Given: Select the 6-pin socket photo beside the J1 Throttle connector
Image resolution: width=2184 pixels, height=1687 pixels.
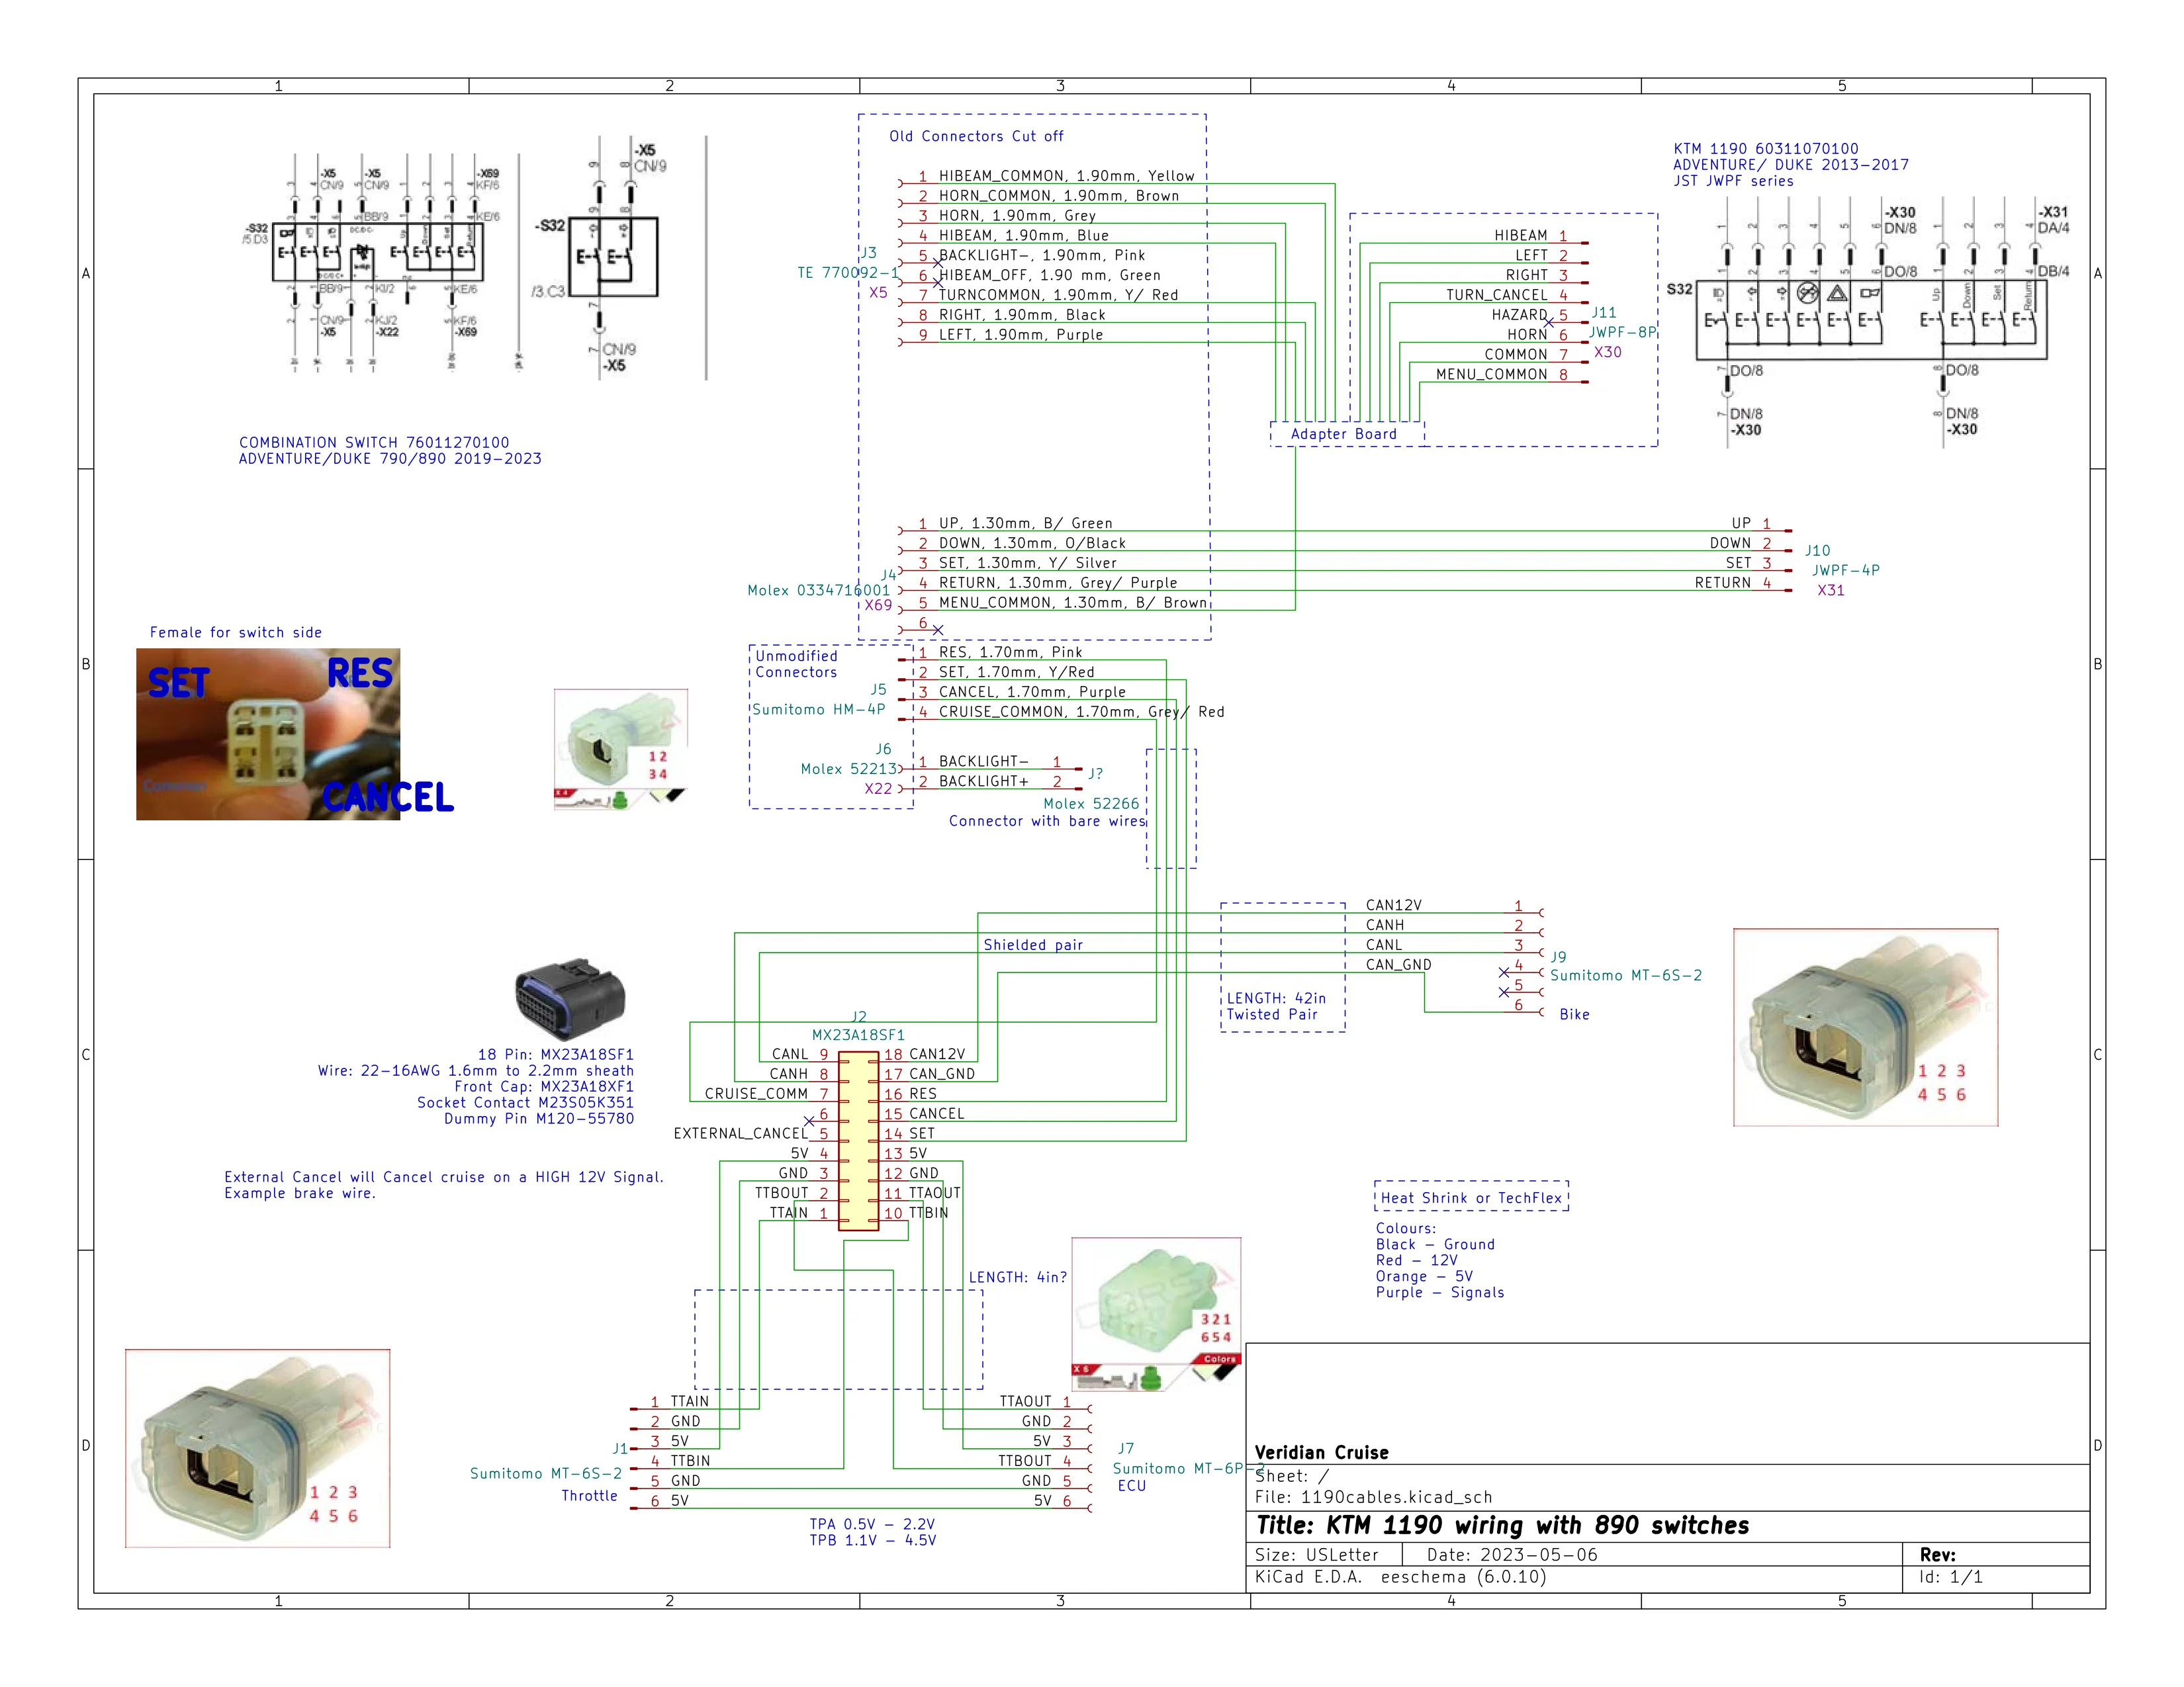Looking at the screenshot, I should tap(257, 1448).
